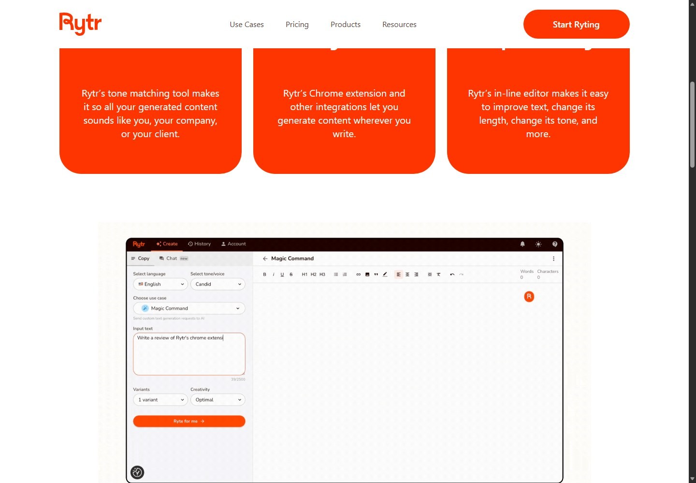Switch to the Create tab
The height and width of the screenshot is (483, 696).
pyautogui.click(x=167, y=244)
